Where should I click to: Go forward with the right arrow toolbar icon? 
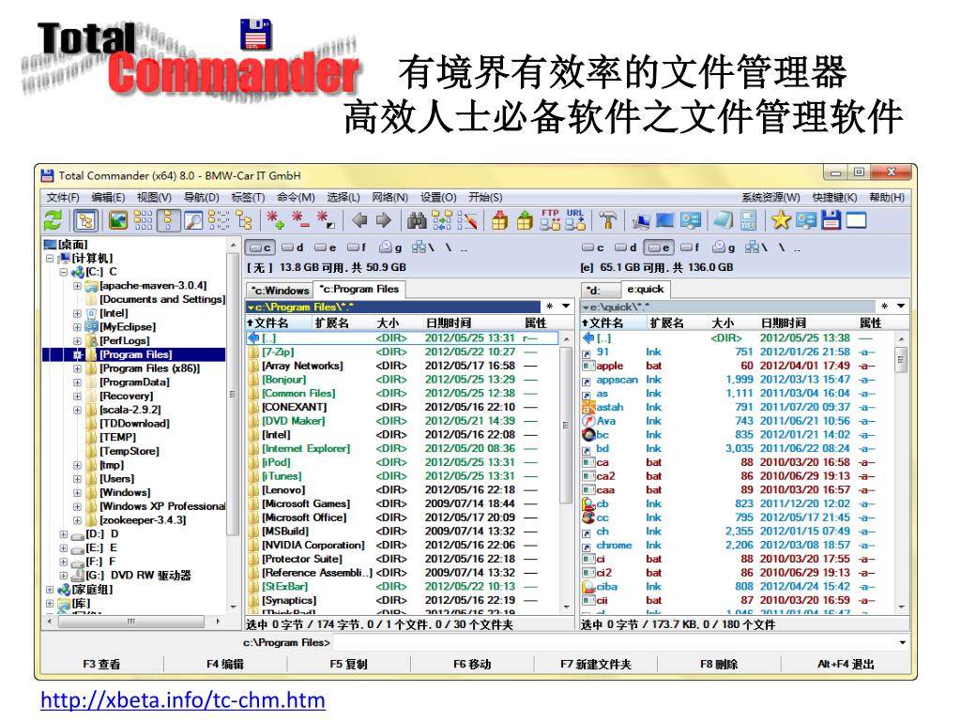[x=384, y=220]
